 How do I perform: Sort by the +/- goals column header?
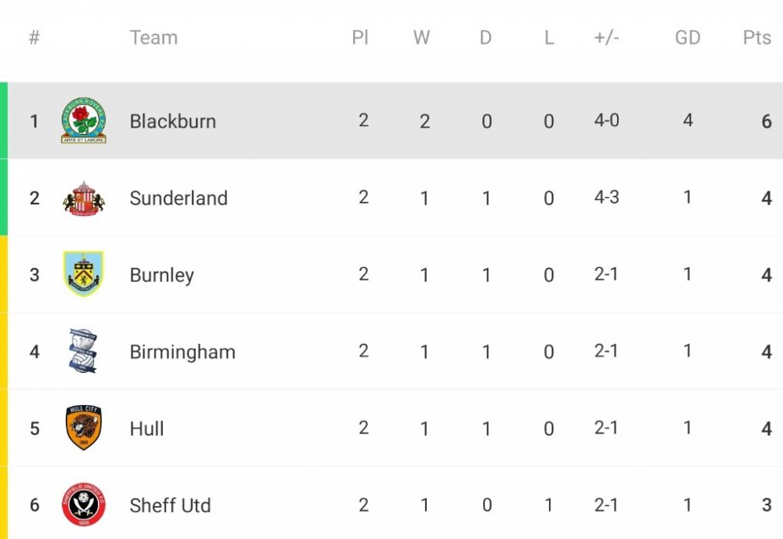tap(606, 38)
